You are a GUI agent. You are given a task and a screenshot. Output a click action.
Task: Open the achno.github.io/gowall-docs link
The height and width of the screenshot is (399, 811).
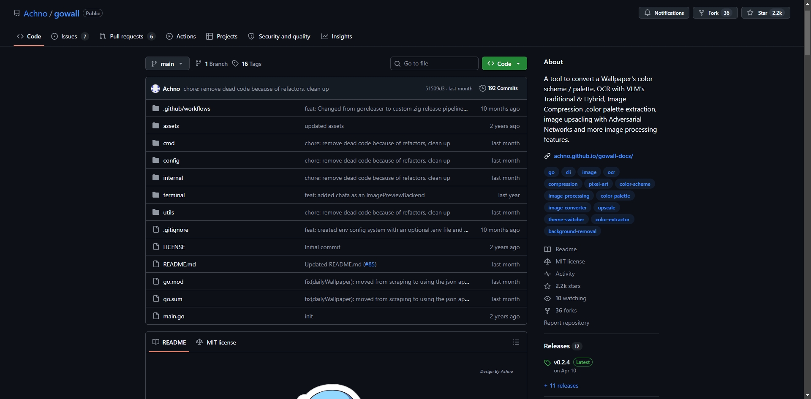[x=593, y=156]
